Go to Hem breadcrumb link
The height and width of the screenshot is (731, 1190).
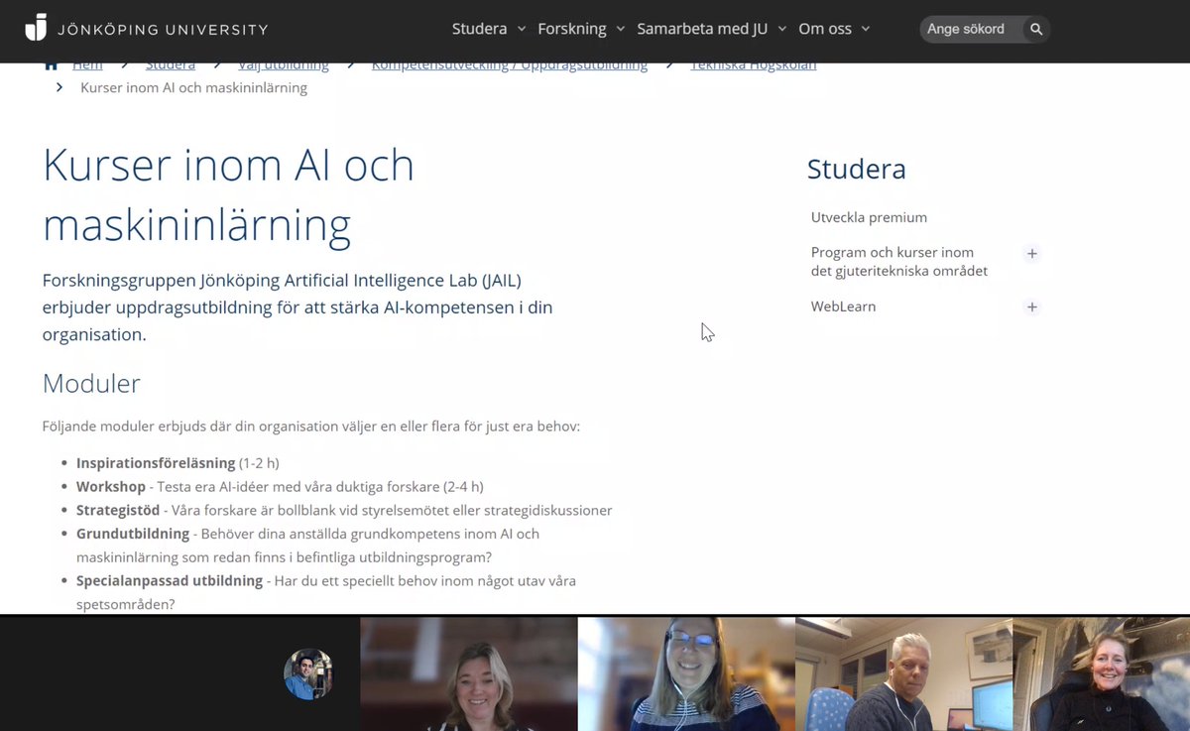point(87,65)
